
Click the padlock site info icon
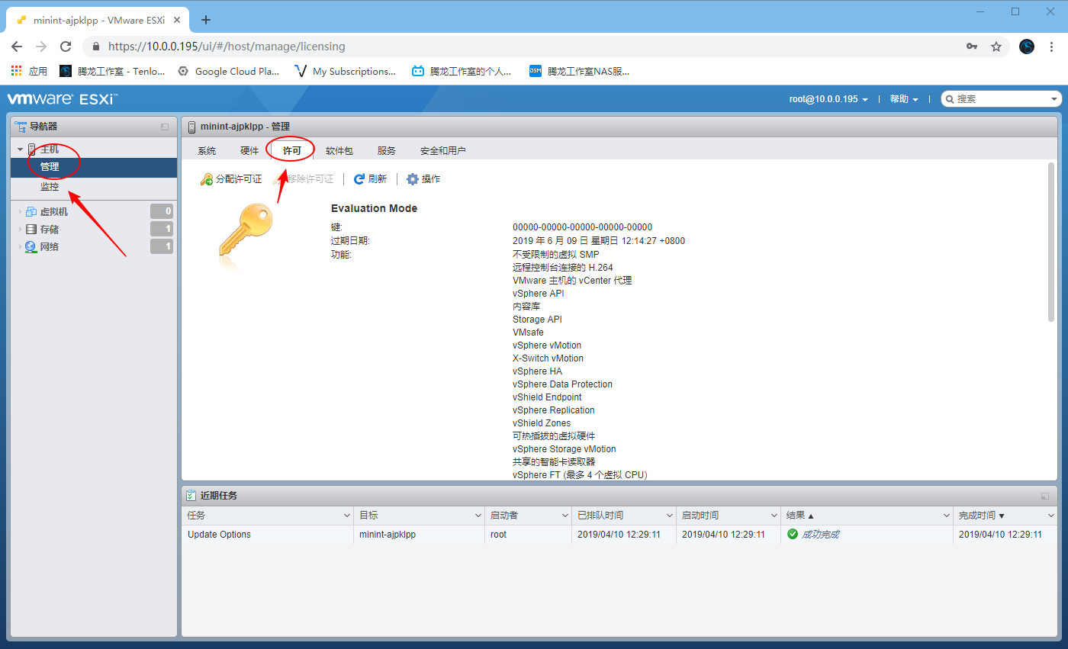click(x=96, y=47)
